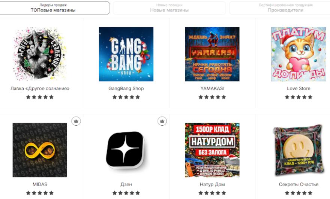Click the crown badge on the MIDAS card
The image size is (330, 199).
(x=76, y=121)
